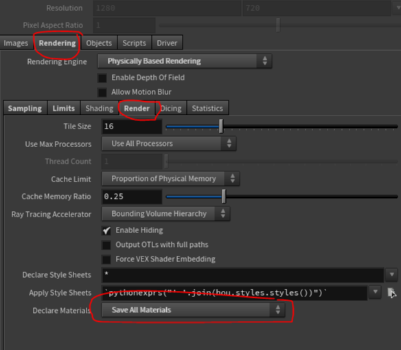Expand the Declare Style Sheets dropdown arrow
This screenshot has width=401, height=350.
click(x=391, y=274)
